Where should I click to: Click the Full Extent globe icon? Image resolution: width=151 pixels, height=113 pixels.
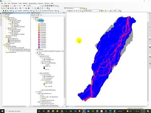point(8,8)
